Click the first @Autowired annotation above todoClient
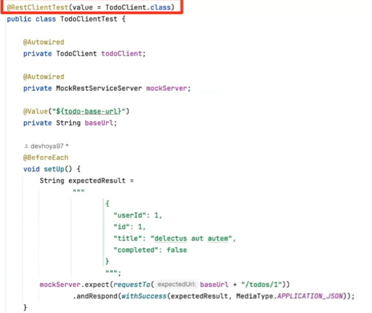Viewport: 372px width, 313px height. tap(43, 42)
